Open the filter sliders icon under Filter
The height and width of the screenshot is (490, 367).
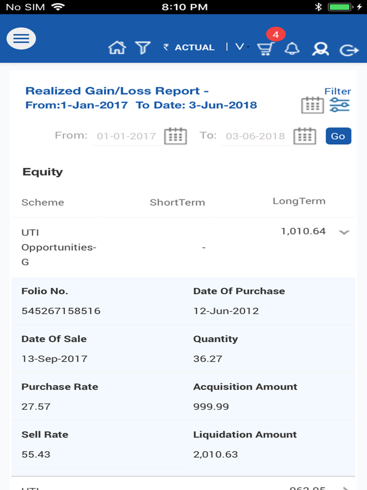coord(340,105)
